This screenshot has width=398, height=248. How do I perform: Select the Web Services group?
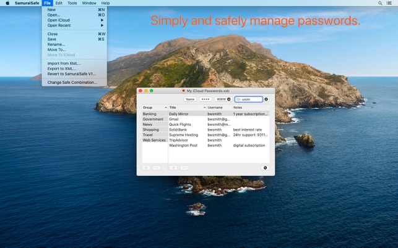[155, 140]
